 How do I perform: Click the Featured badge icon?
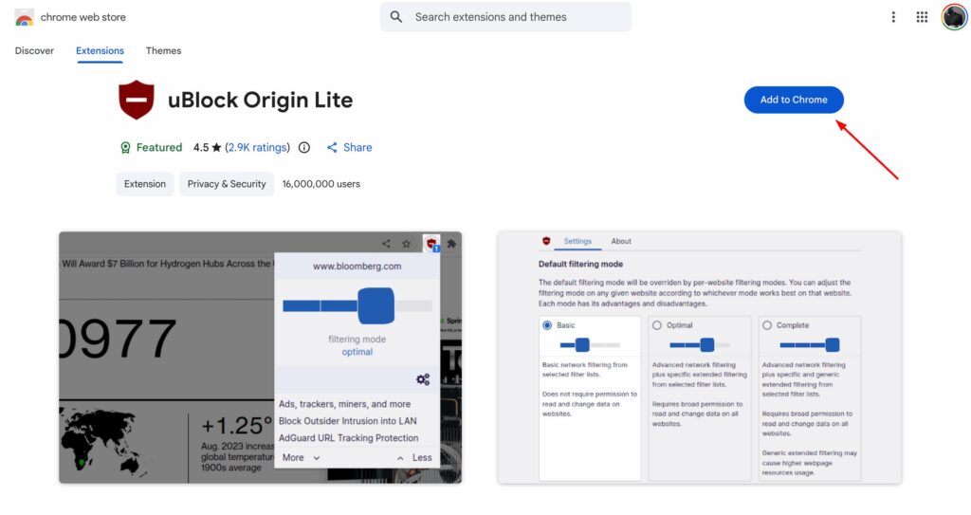click(x=125, y=148)
